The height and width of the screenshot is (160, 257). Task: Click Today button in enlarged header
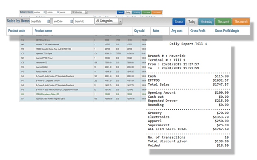pos(192,21)
